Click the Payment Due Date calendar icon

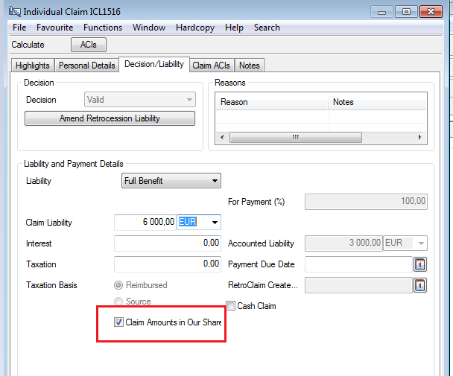coord(419,264)
